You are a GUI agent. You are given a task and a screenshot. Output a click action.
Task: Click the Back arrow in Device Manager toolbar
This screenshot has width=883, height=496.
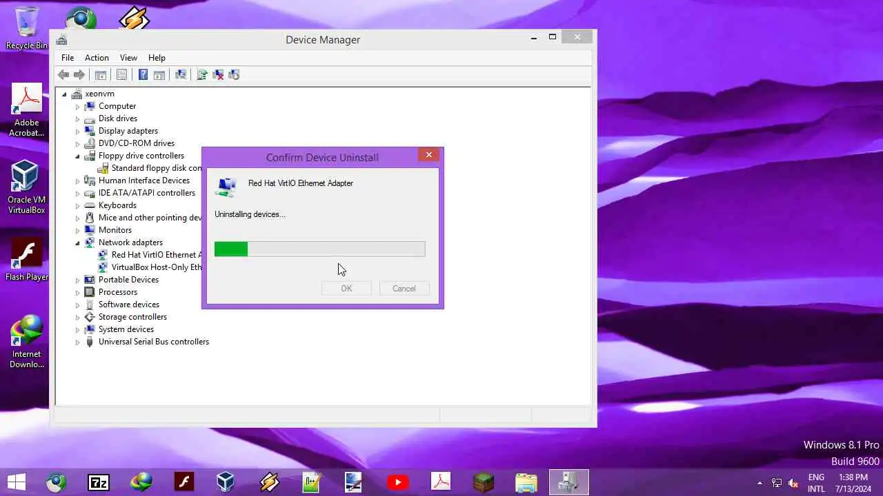point(63,75)
